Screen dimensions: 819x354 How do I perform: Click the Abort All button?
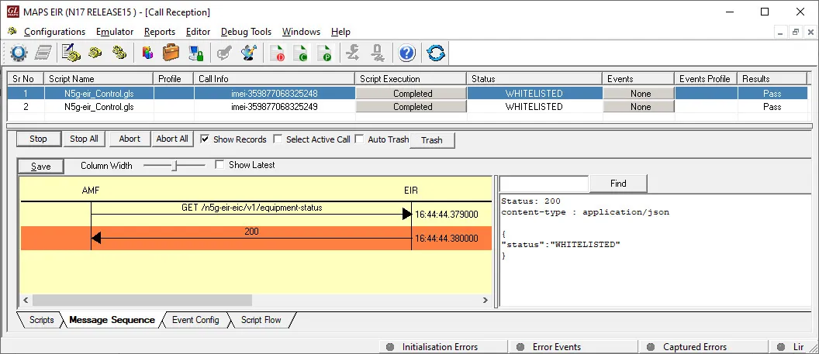tap(172, 139)
